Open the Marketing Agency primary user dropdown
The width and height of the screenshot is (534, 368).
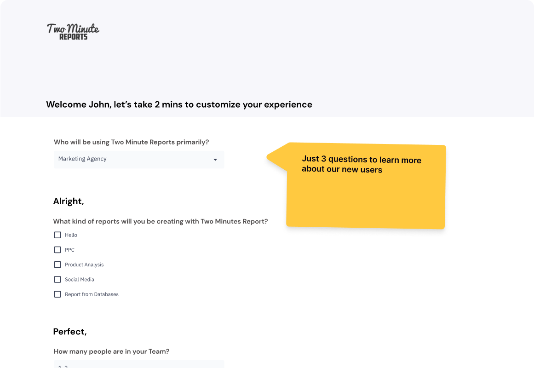click(138, 159)
